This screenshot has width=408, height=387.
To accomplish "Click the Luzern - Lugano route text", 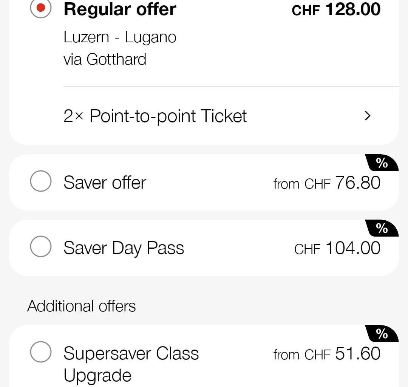I will (x=120, y=37).
